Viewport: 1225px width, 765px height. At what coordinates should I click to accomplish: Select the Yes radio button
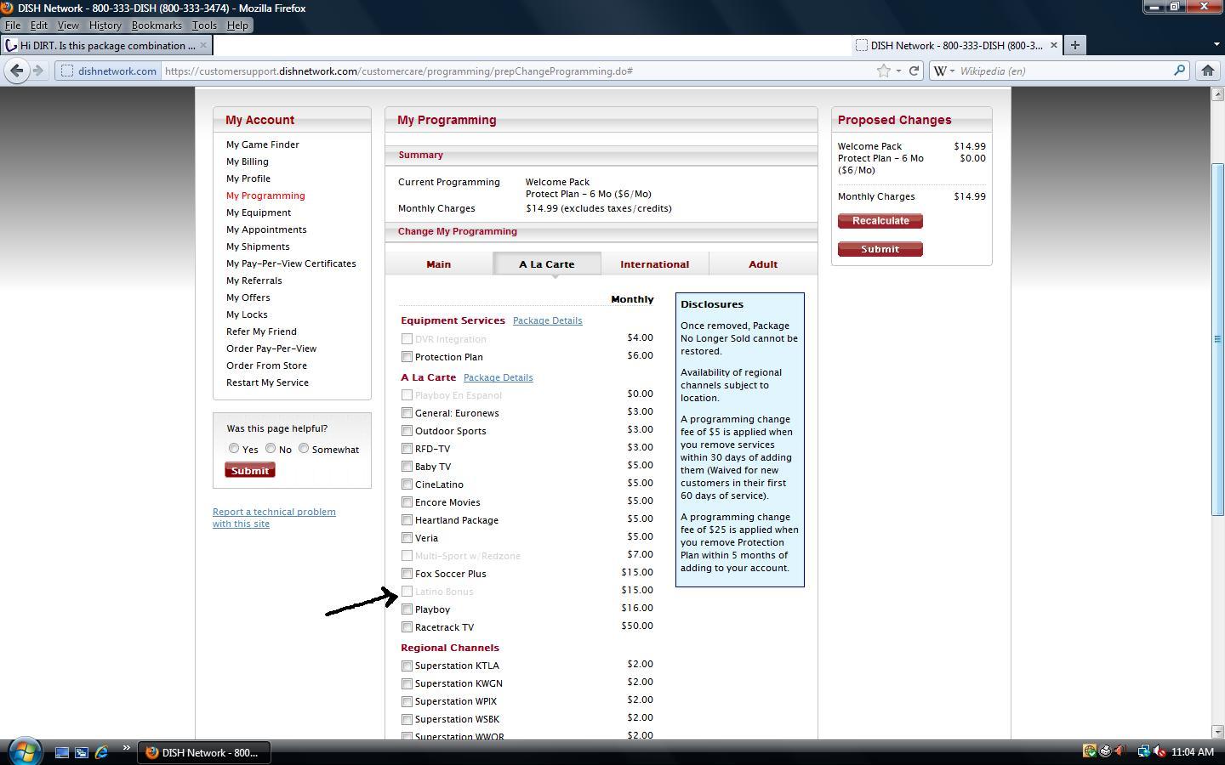(x=233, y=449)
